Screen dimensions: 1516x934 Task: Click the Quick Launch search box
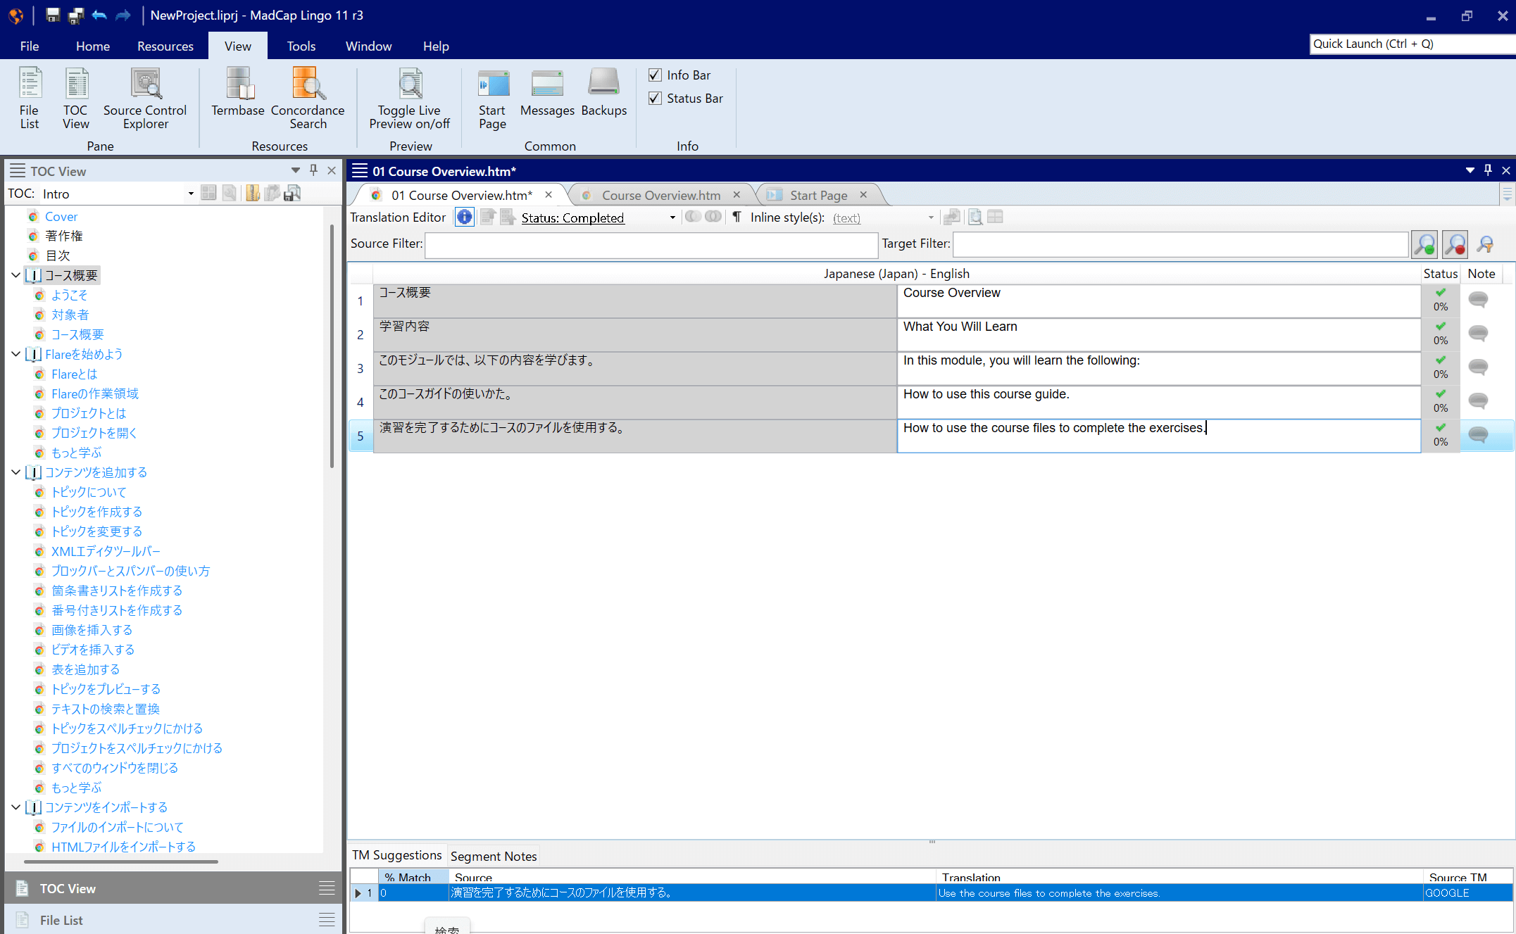1412,44
